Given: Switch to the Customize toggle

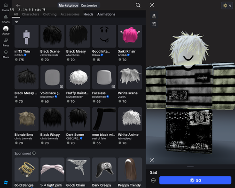Looking at the screenshot, I should click(89, 5).
